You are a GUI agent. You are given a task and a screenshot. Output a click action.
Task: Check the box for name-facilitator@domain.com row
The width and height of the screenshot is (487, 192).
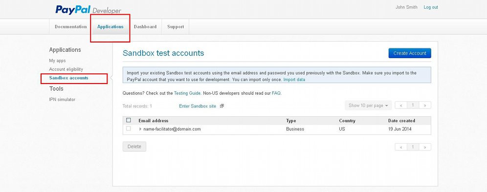pos(129,128)
